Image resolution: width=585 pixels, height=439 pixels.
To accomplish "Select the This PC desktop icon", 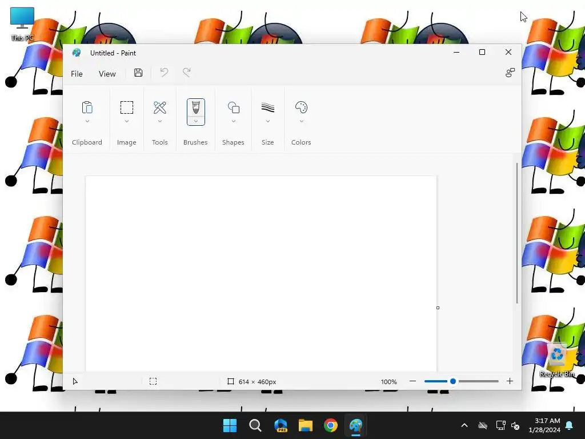I will [22, 24].
